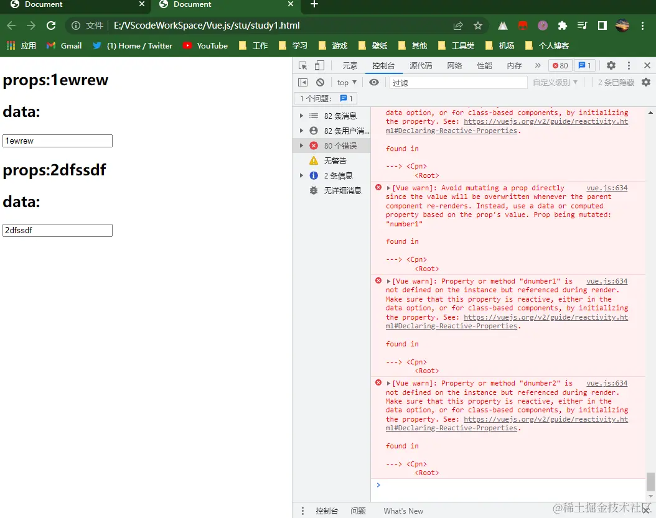656x518 pixels.
Task: Open the 自定义级别 log level dropdown
Action: click(x=555, y=82)
